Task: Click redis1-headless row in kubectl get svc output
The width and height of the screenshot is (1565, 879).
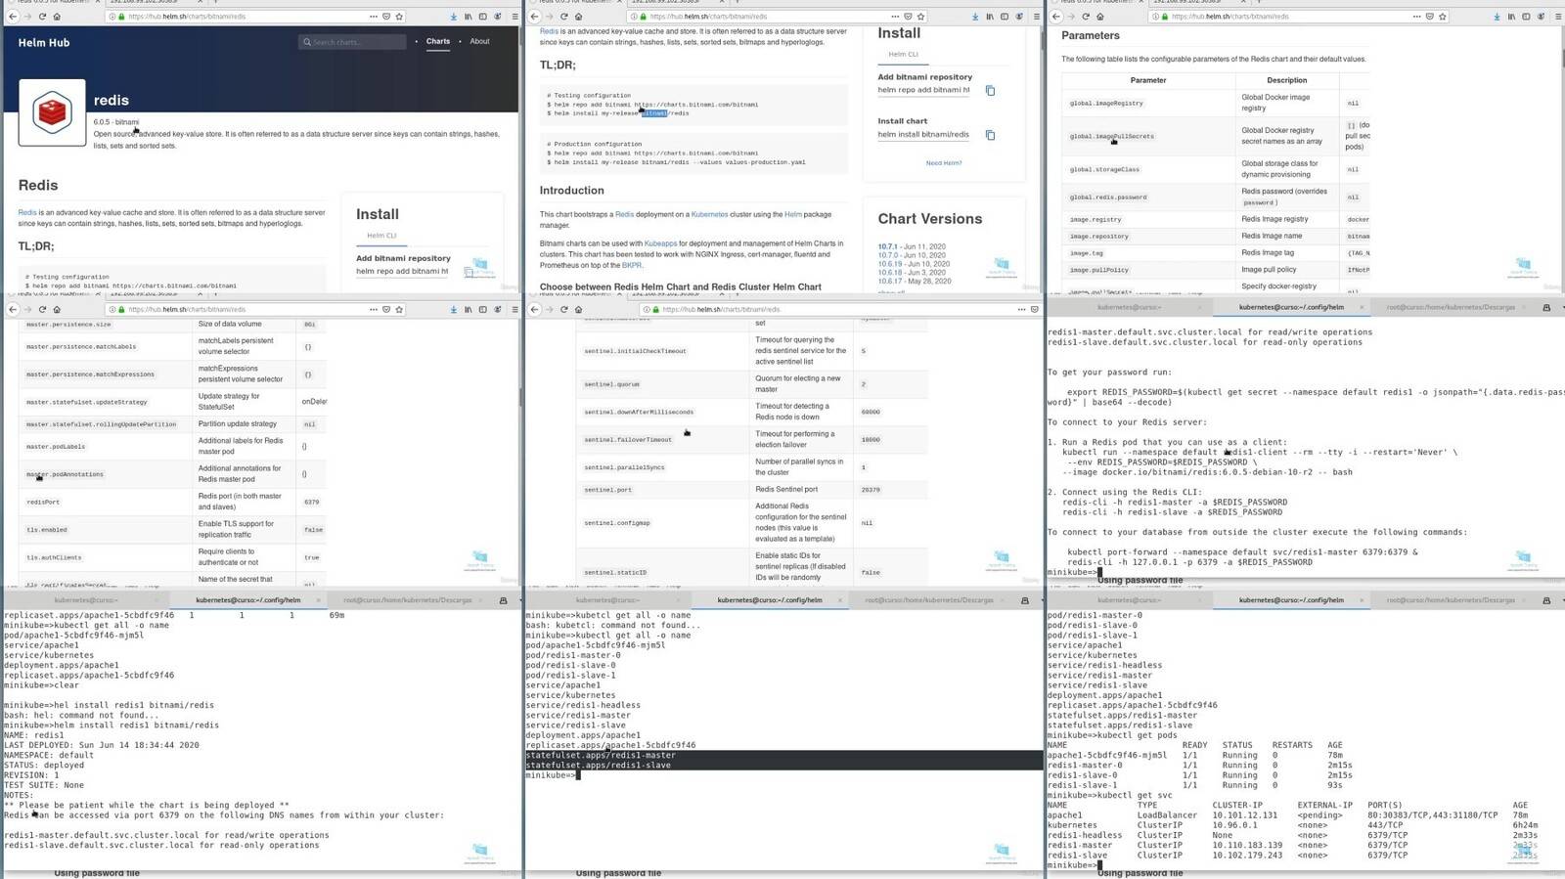Action: coord(1292,835)
